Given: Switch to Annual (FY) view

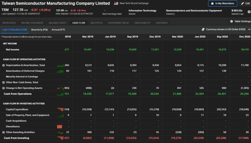Looking at the screenshot, I should pos(58,30).
